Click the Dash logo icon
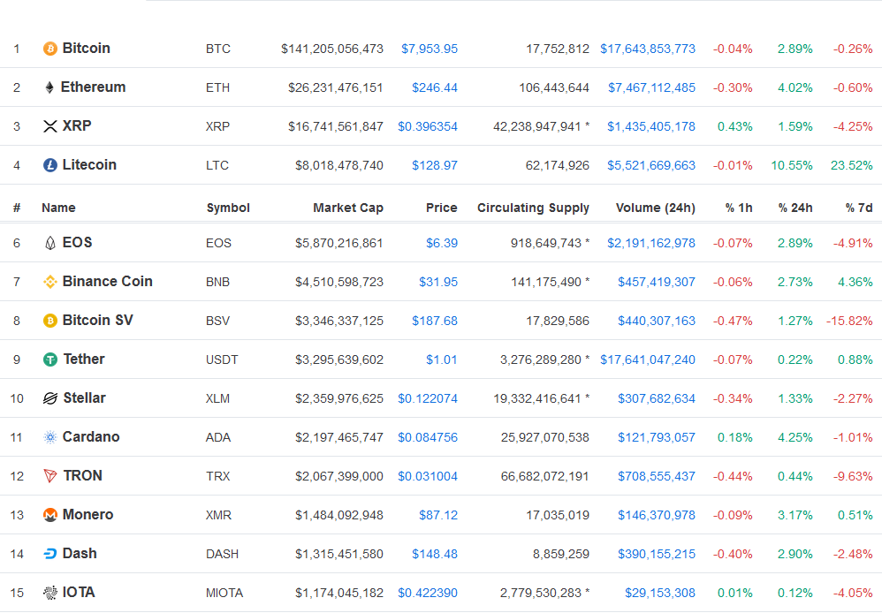 [50, 554]
